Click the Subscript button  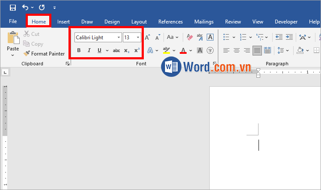(127, 51)
